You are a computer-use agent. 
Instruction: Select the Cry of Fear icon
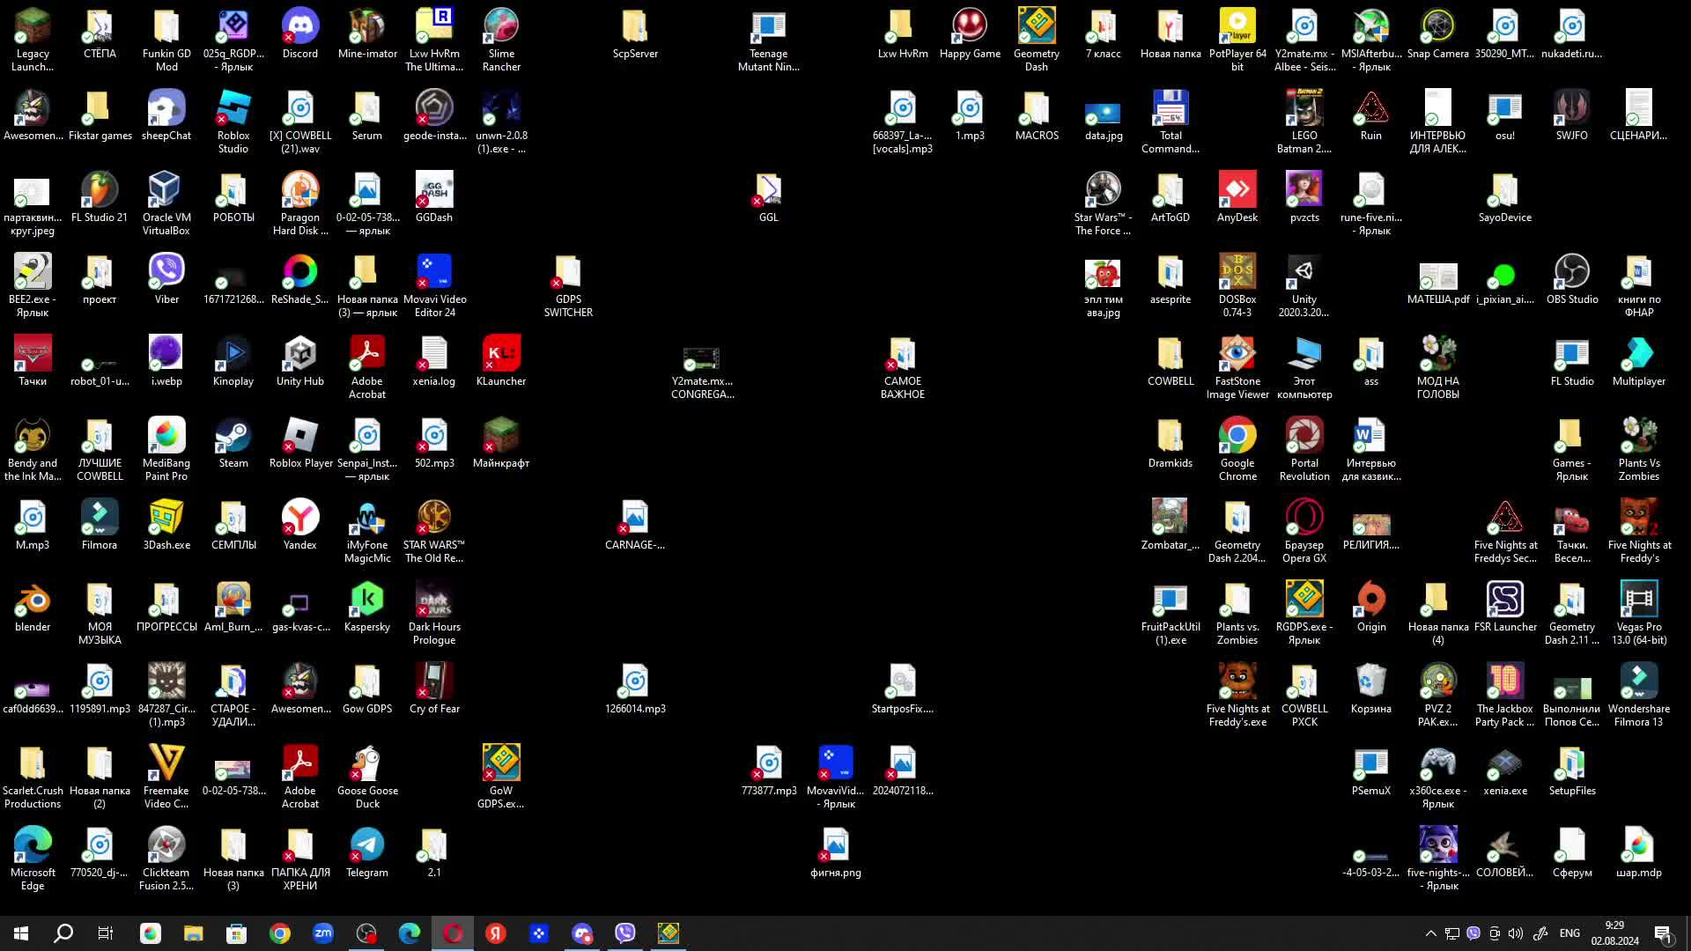pos(434,689)
